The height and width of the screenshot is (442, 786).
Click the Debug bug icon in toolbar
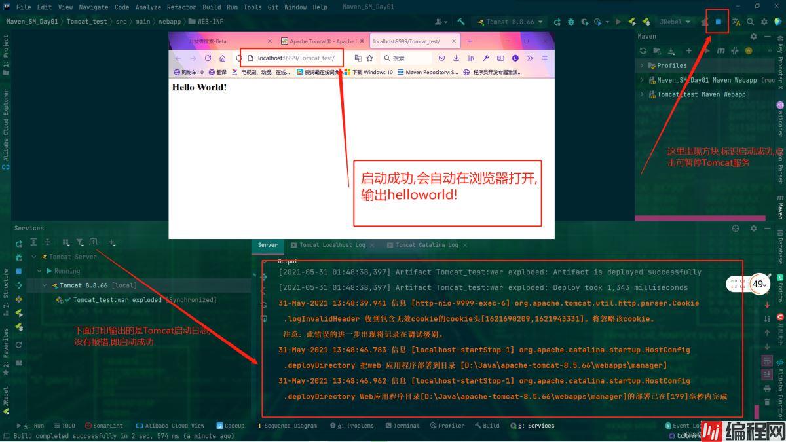571,22
